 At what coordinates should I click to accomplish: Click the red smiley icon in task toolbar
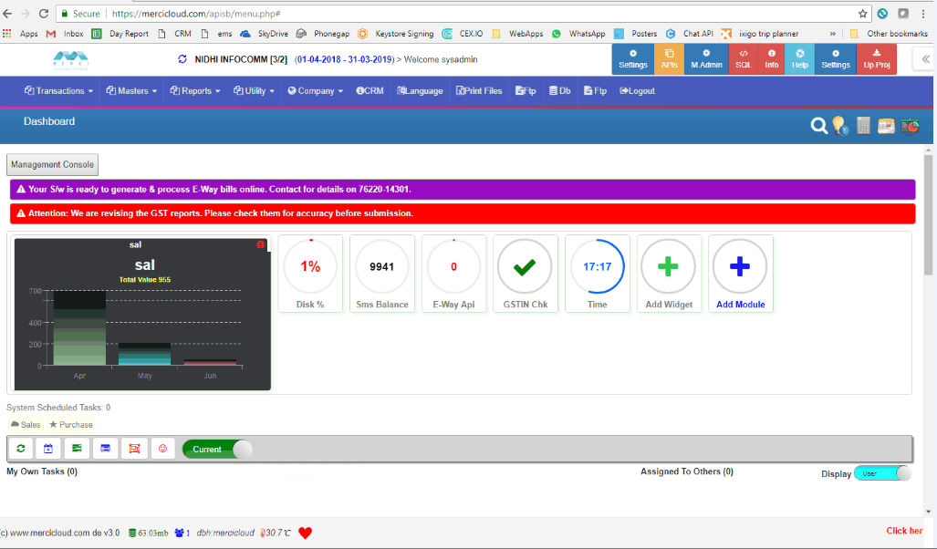click(x=162, y=449)
